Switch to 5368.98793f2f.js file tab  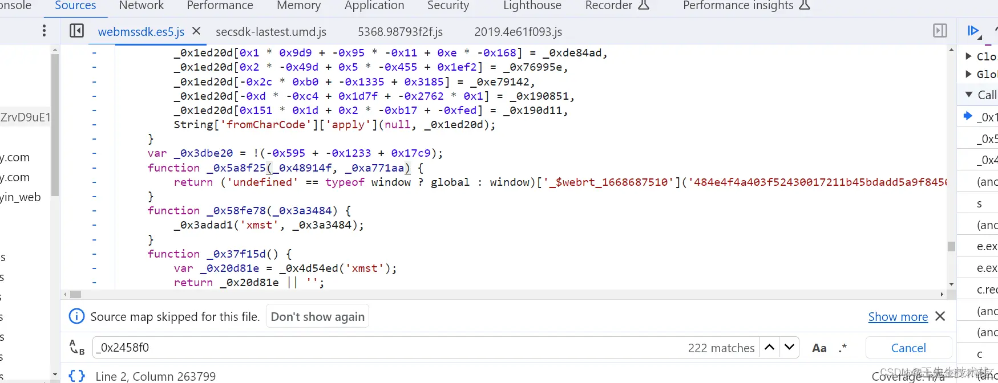click(x=400, y=31)
